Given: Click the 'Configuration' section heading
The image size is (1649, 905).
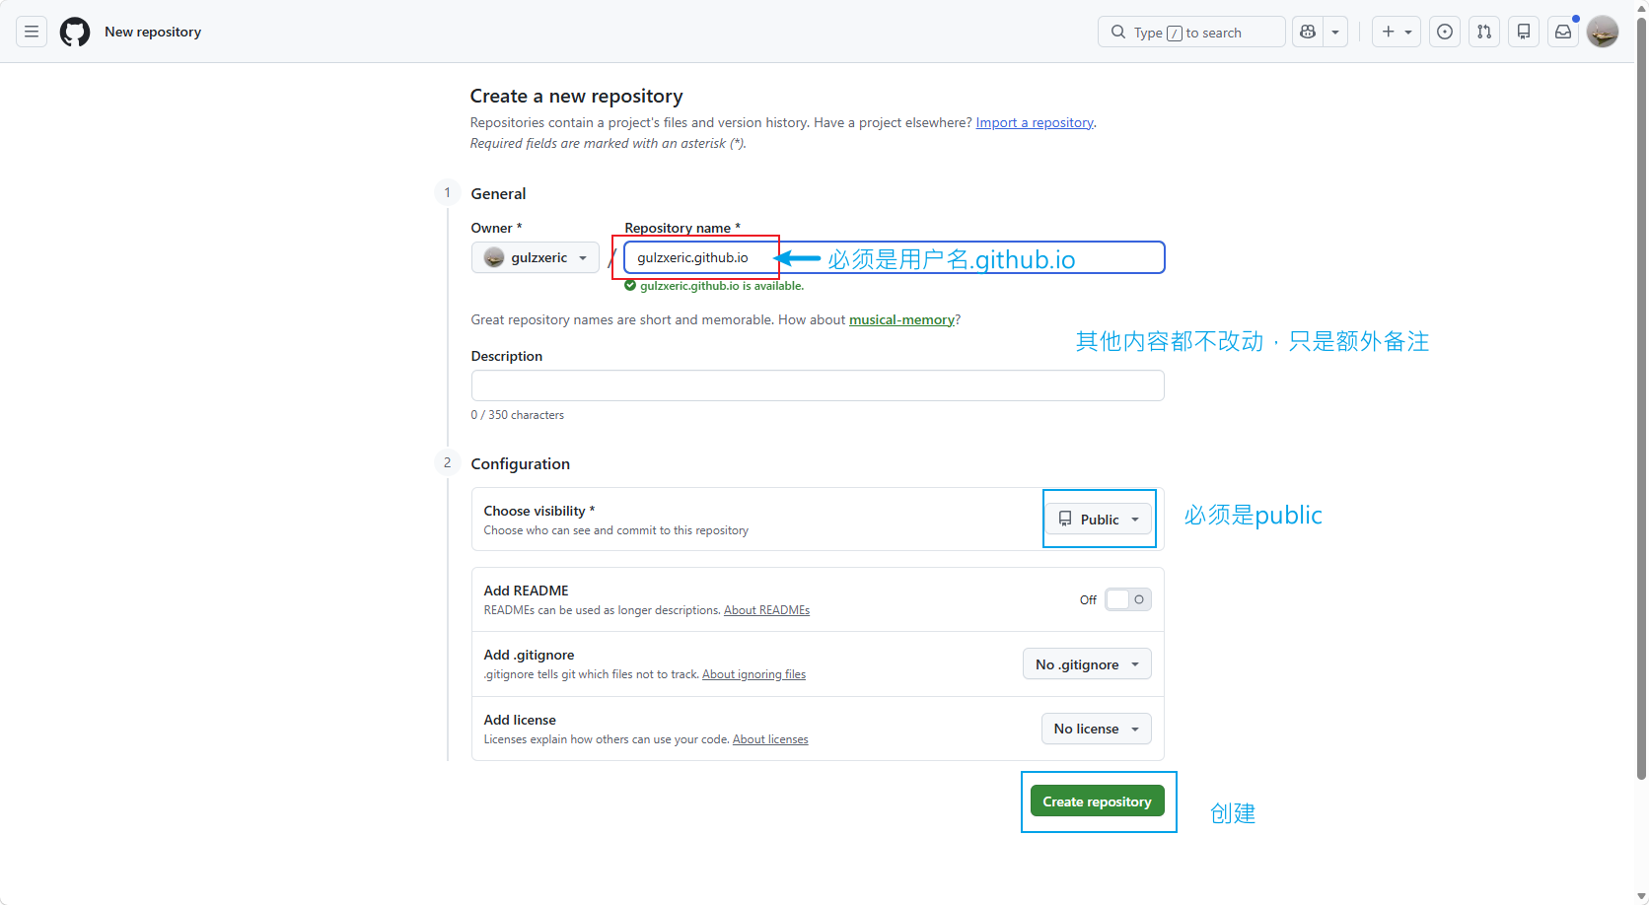Looking at the screenshot, I should coord(521,463).
